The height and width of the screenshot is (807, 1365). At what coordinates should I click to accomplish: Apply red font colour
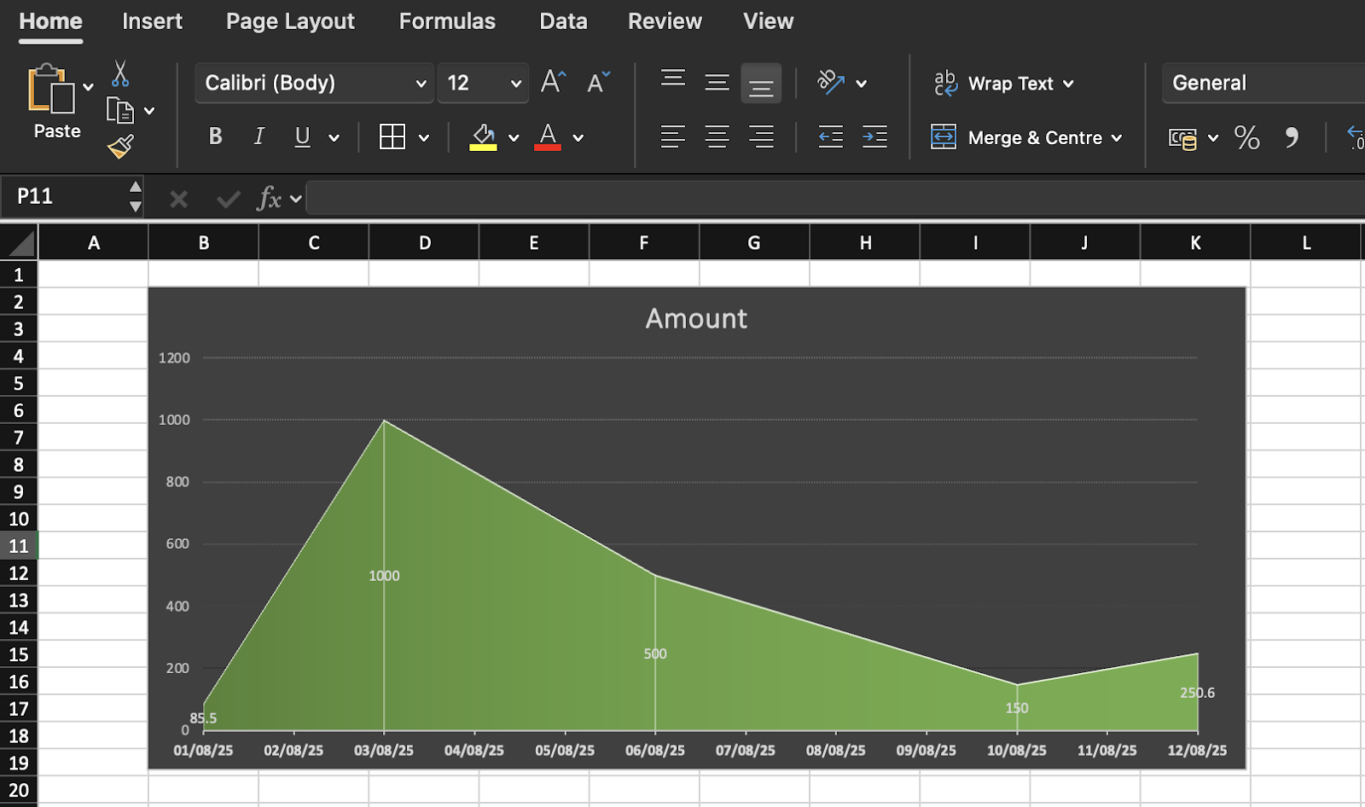(x=548, y=136)
